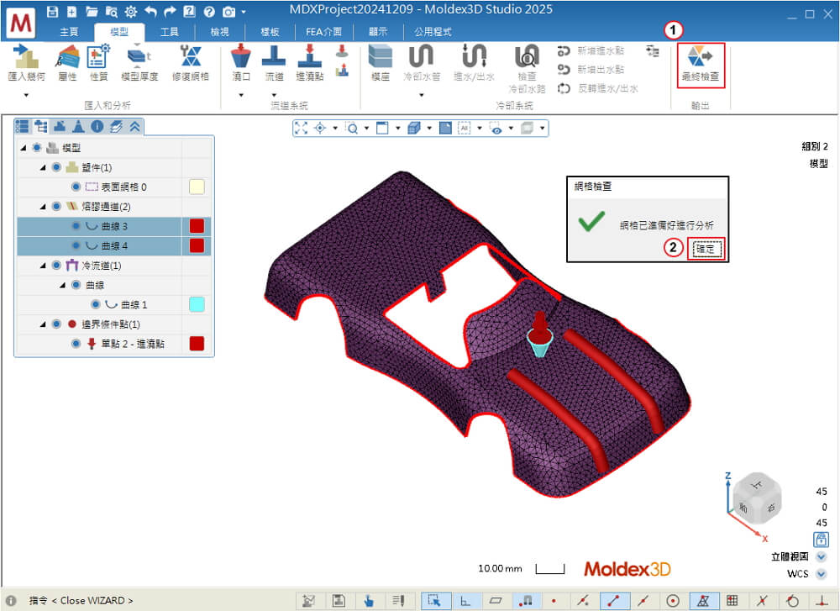Open dropdown arrow under 匯入幾何
The image size is (840, 611).
(x=26, y=96)
